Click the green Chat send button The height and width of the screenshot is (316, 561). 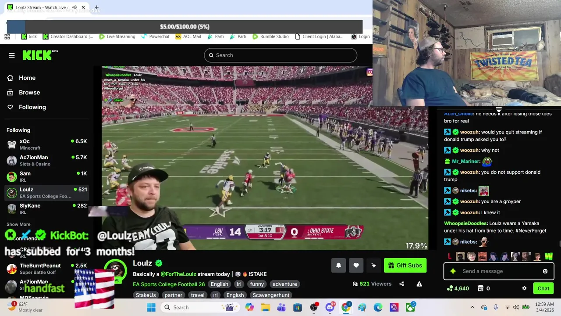[x=543, y=288]
